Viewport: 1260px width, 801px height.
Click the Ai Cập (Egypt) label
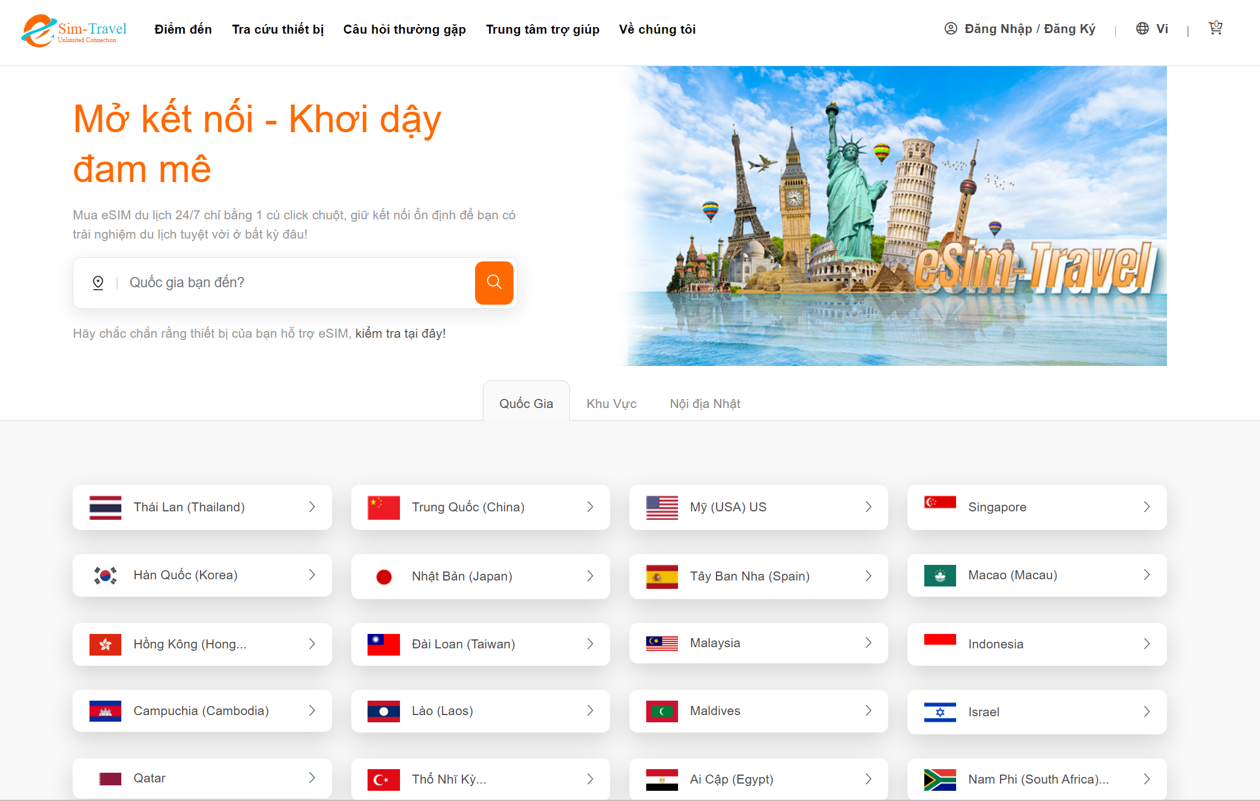[x=731, y=779]
